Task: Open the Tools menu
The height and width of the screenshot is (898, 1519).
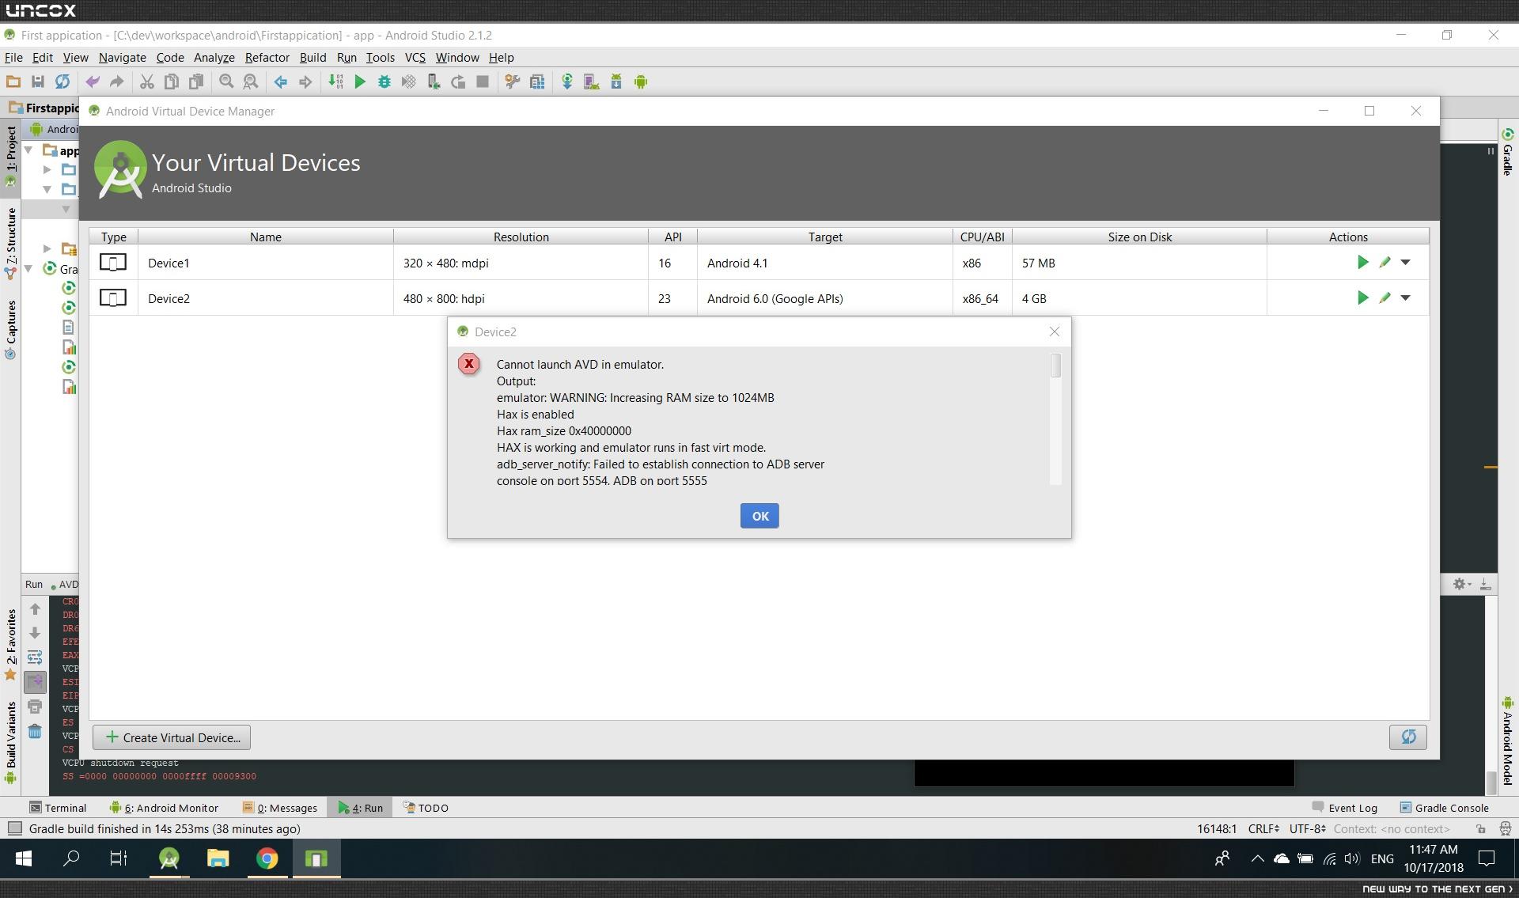Action: [x=380, y=57]
